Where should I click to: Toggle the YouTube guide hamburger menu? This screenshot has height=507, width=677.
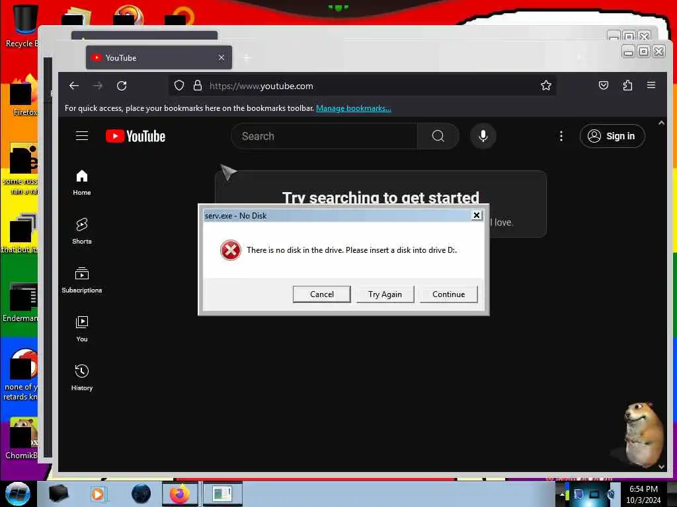[x=82, y=136]
